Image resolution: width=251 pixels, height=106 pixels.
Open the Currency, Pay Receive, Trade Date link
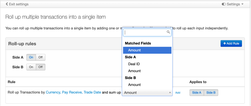point(73,92)
